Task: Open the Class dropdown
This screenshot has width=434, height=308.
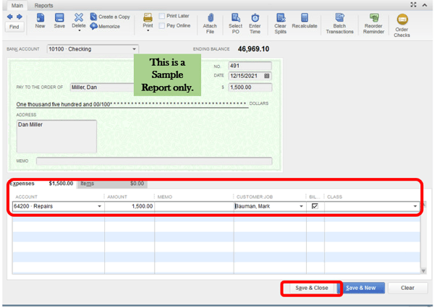Action: (x=415, y=206)
